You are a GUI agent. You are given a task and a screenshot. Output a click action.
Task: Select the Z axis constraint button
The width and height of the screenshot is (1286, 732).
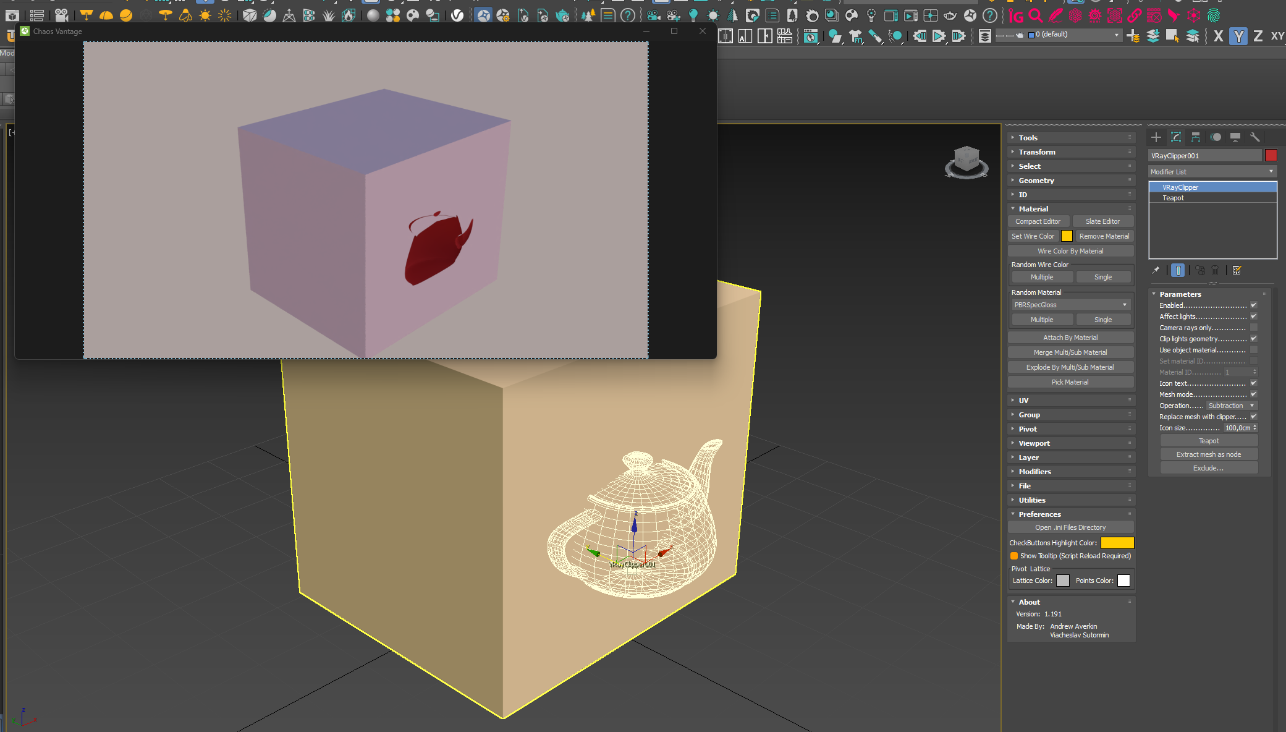click(1258, 36)
